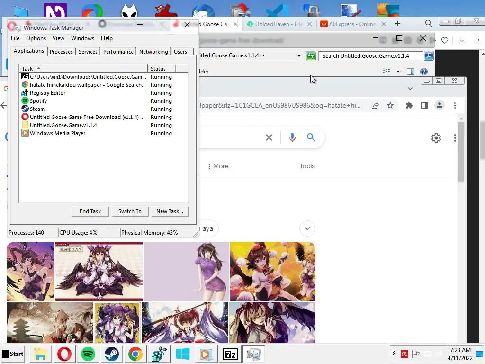Image resolution: width=485 pixels, height=364 pixels.
Task: Click the End Task button
Action: point(90,211)
